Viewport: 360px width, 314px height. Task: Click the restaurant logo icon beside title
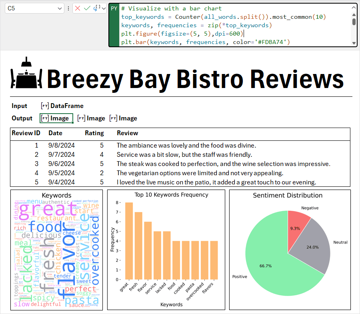(x=26, y=72)
